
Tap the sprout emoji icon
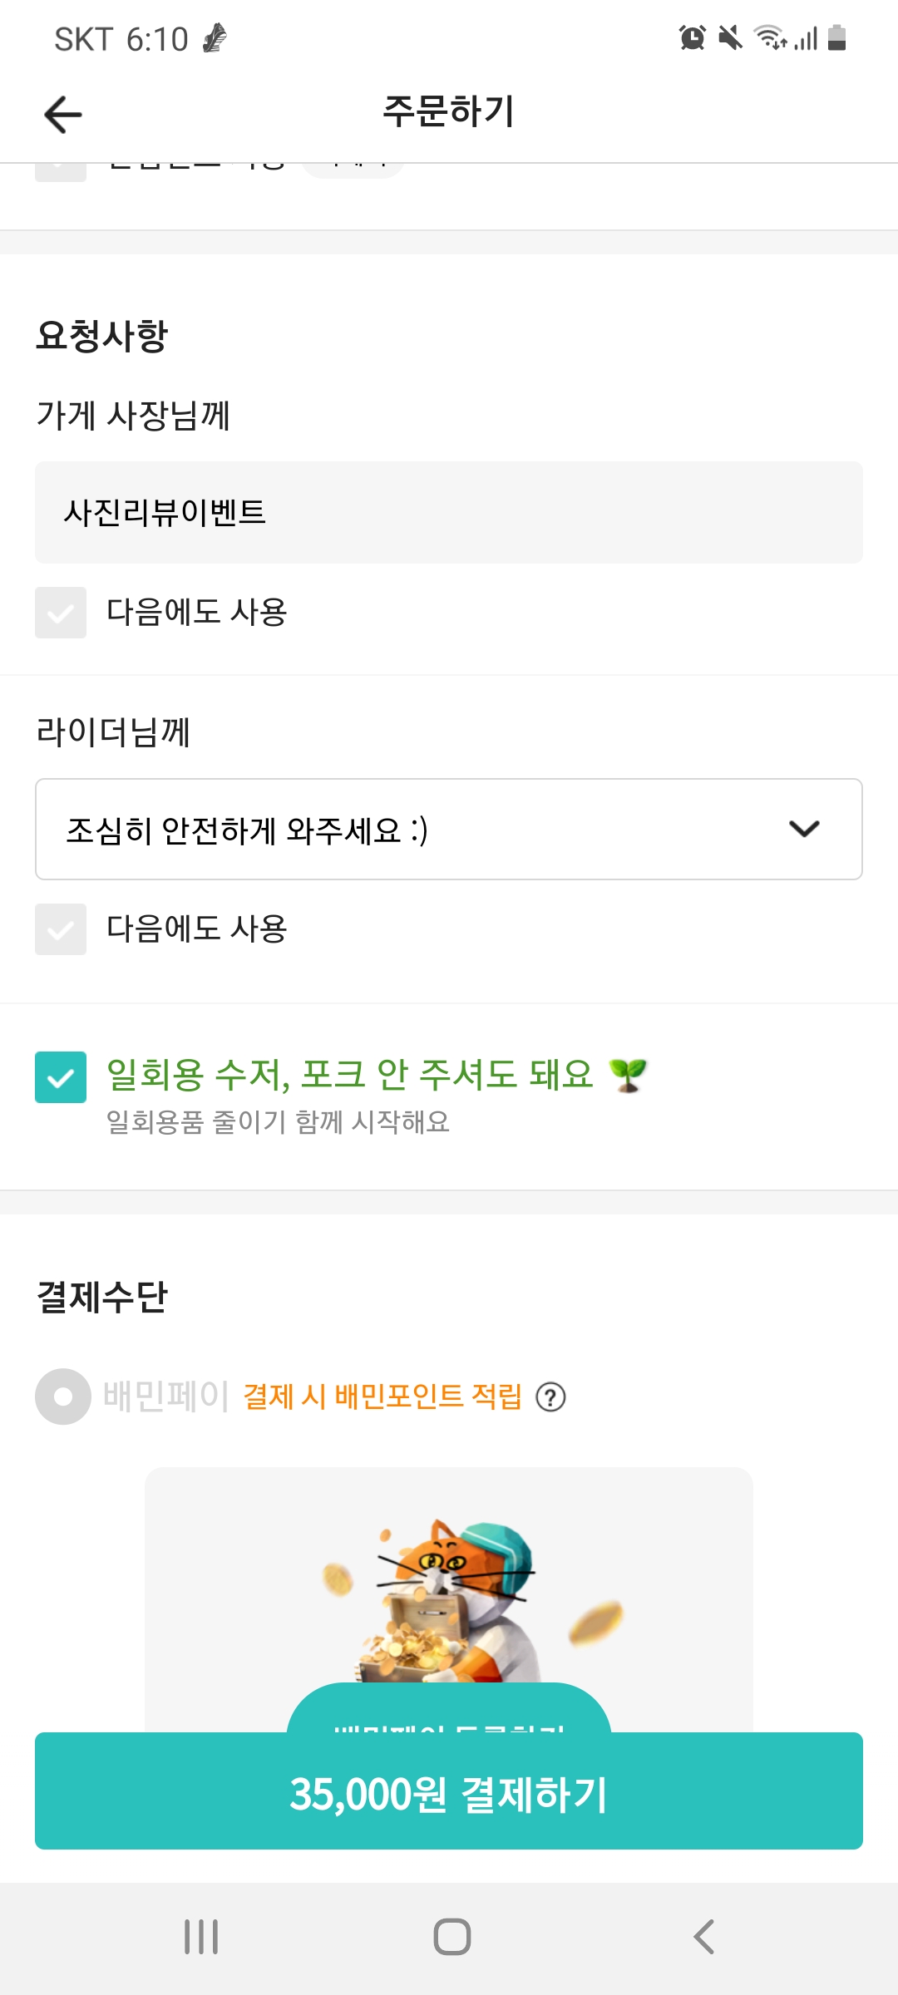coord(628,1075)
